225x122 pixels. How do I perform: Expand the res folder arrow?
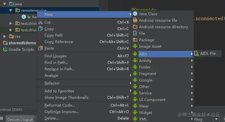click(x=5, y=37)
